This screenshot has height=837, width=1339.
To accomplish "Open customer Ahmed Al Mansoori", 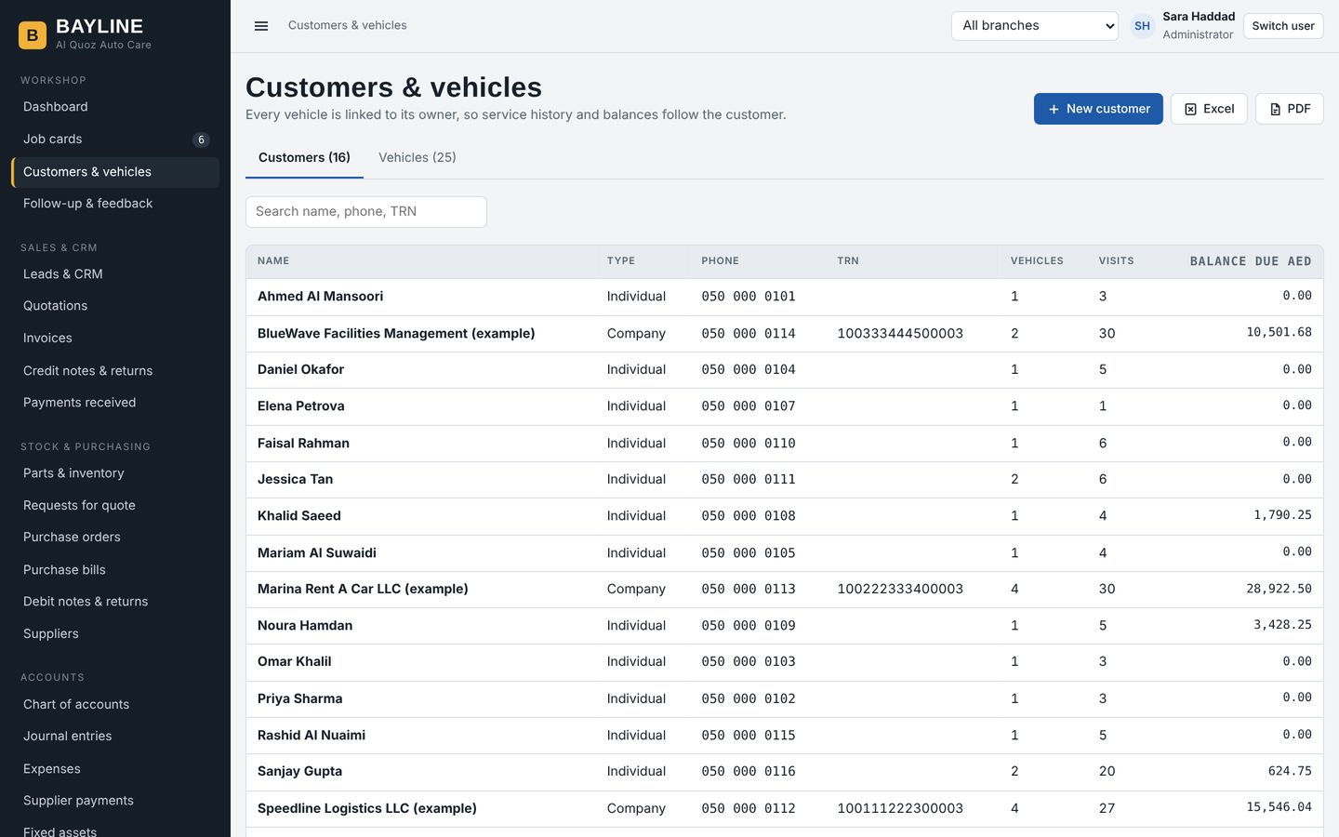I will tap(785, 297).
